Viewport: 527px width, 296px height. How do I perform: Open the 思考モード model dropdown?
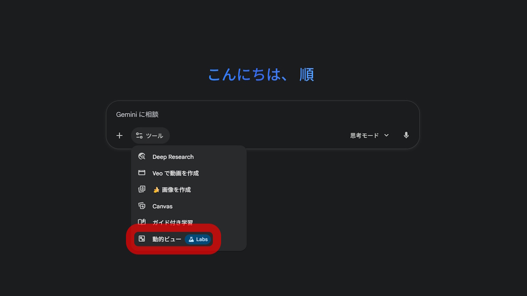(x=364, y=136)
